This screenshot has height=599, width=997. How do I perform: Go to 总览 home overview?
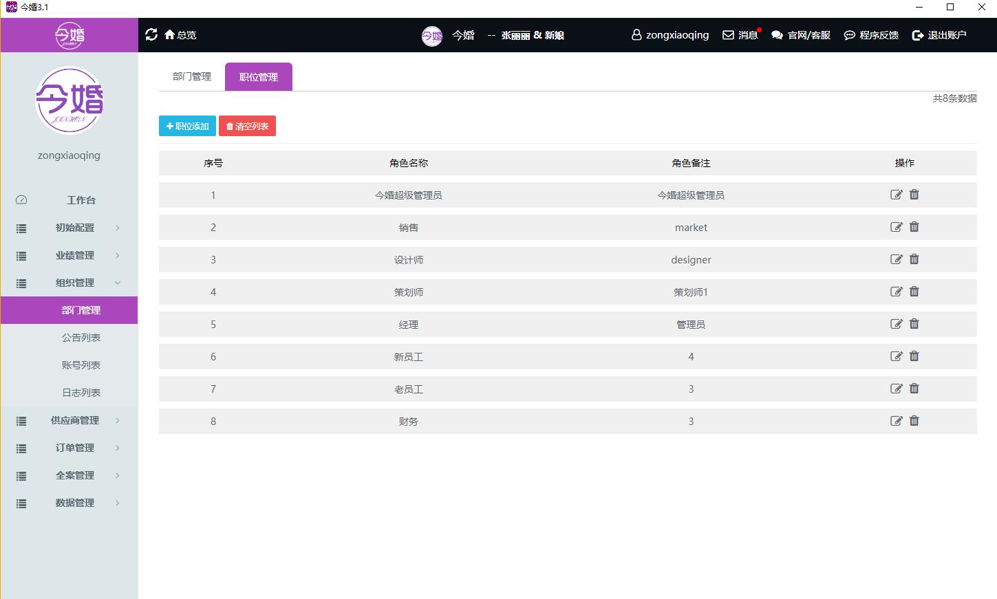pos(180,35)
